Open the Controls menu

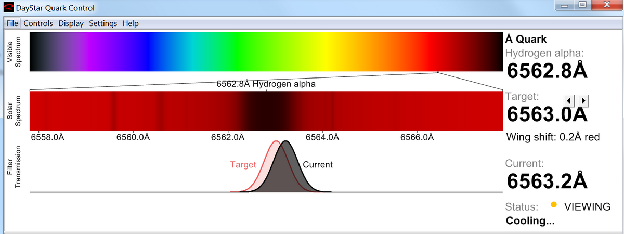(x=38, y=23)
